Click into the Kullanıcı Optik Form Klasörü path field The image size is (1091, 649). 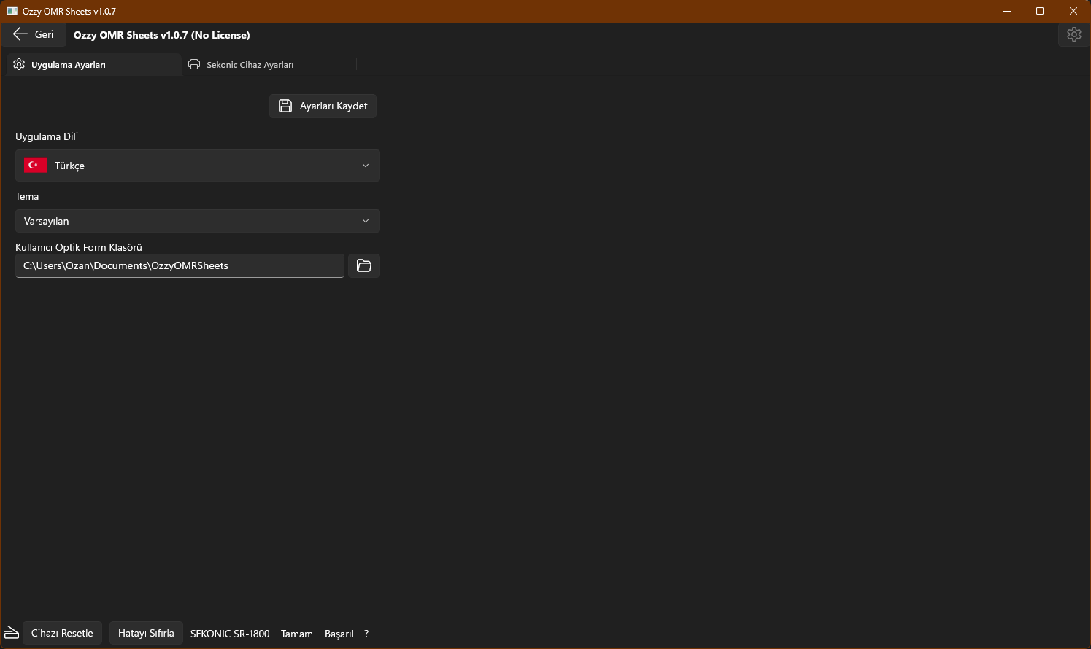(x=179, y=266)
